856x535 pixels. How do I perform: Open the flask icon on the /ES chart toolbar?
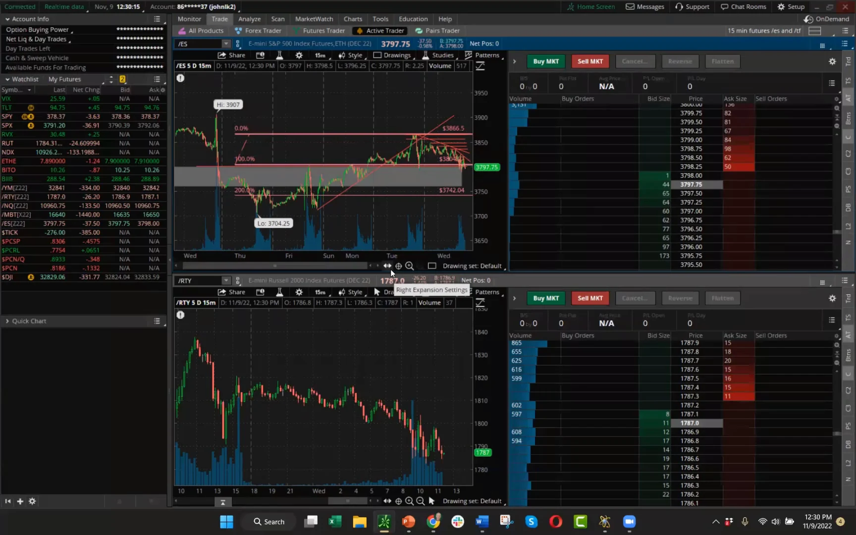[x=279, y=55]
